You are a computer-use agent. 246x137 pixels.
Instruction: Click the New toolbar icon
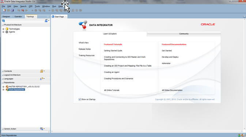pyautogui.click(x=4, y=10)
